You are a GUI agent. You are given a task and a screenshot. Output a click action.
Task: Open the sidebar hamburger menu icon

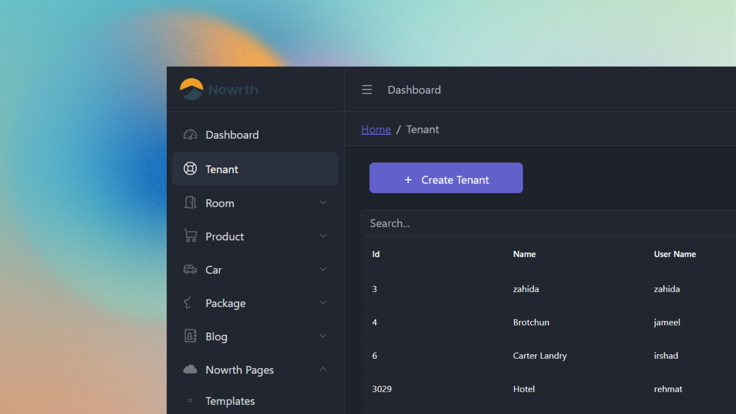tap(367, 89)
